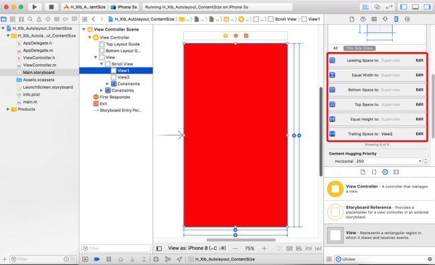Show the Find navigator
This screenshot has width=435, height=265.
(30, 19)
